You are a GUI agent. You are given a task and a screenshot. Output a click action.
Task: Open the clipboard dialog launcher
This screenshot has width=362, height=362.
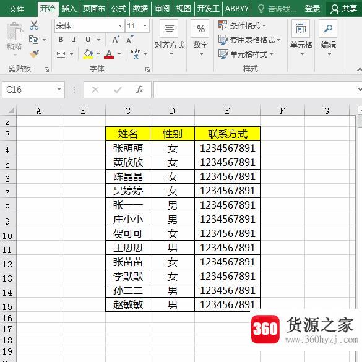(47, 69)
